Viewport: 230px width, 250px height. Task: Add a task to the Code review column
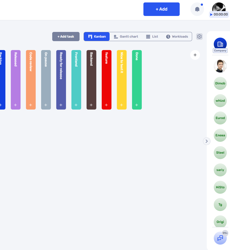(x=31, y=105)
